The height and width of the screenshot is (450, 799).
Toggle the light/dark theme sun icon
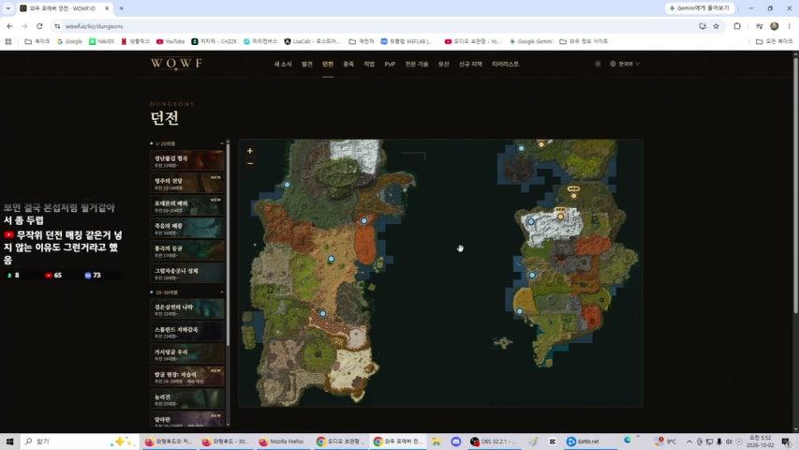pos(598,64)
